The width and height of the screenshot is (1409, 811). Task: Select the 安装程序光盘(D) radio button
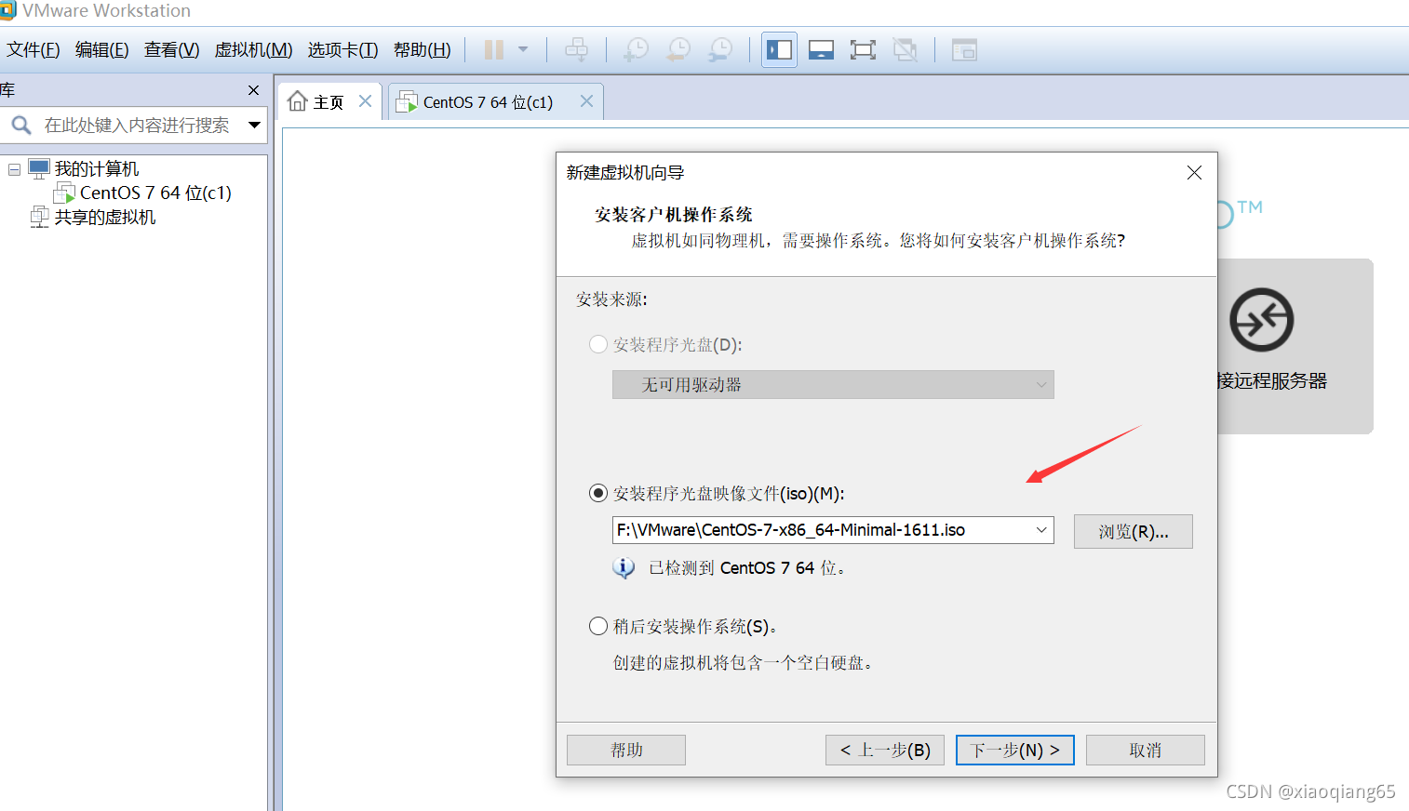[x=598, y=344]
